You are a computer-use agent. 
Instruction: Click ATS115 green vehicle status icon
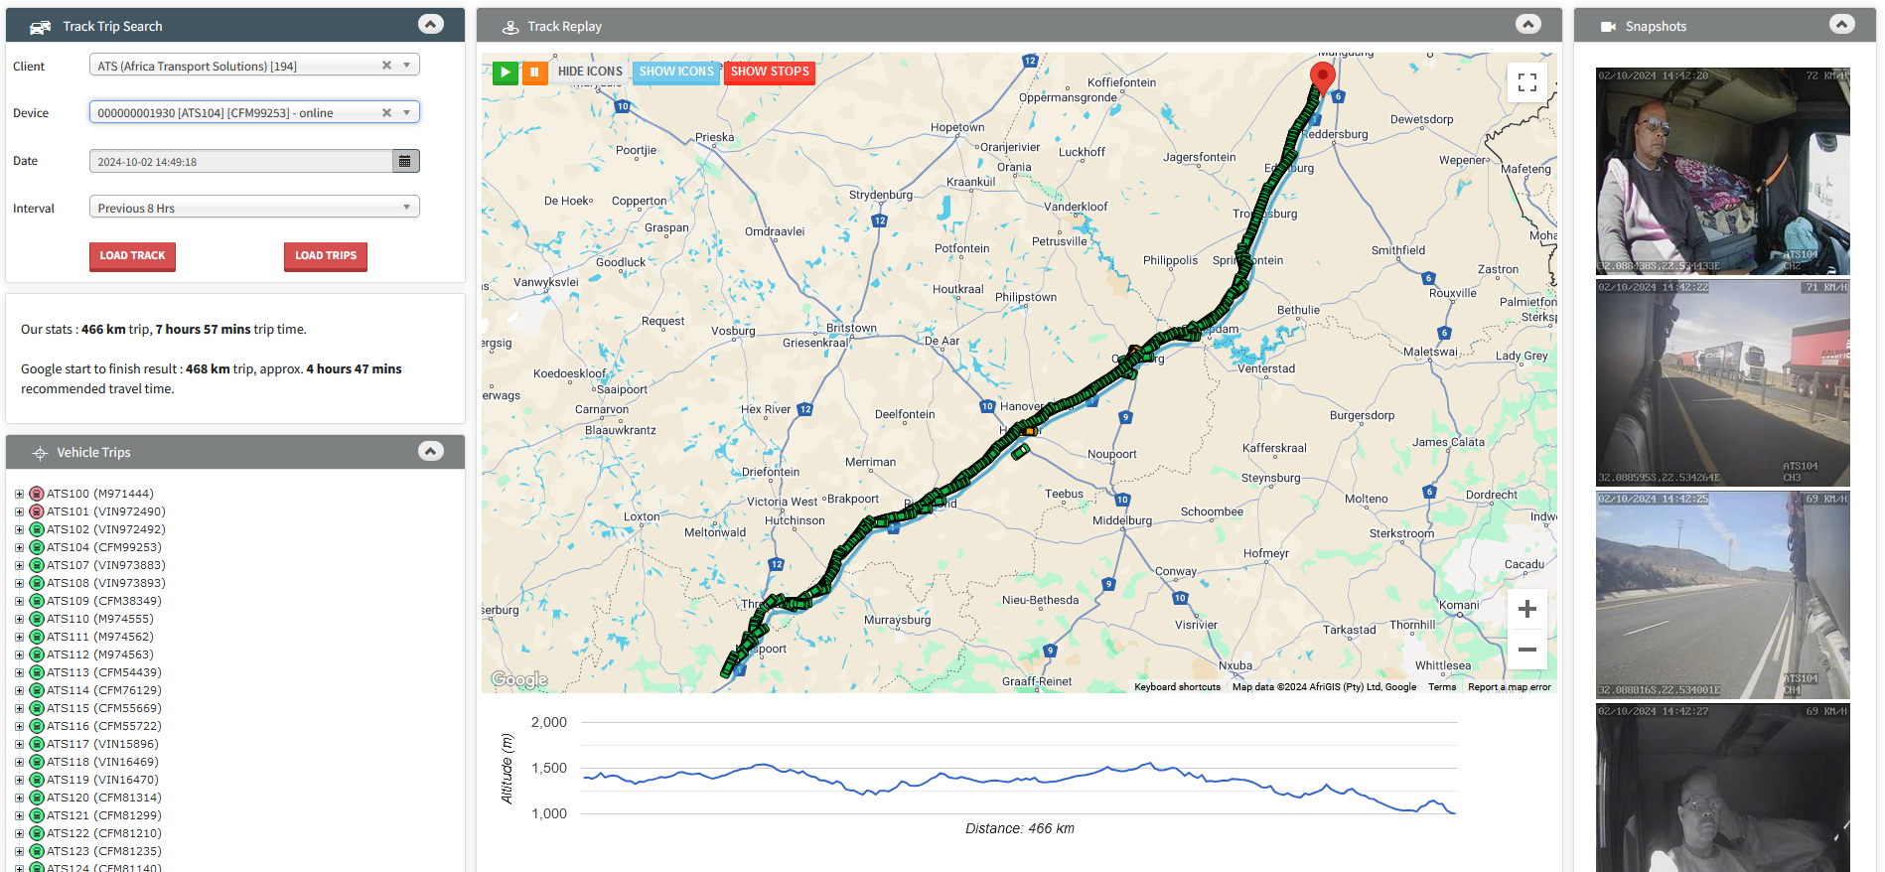point(37,708)
